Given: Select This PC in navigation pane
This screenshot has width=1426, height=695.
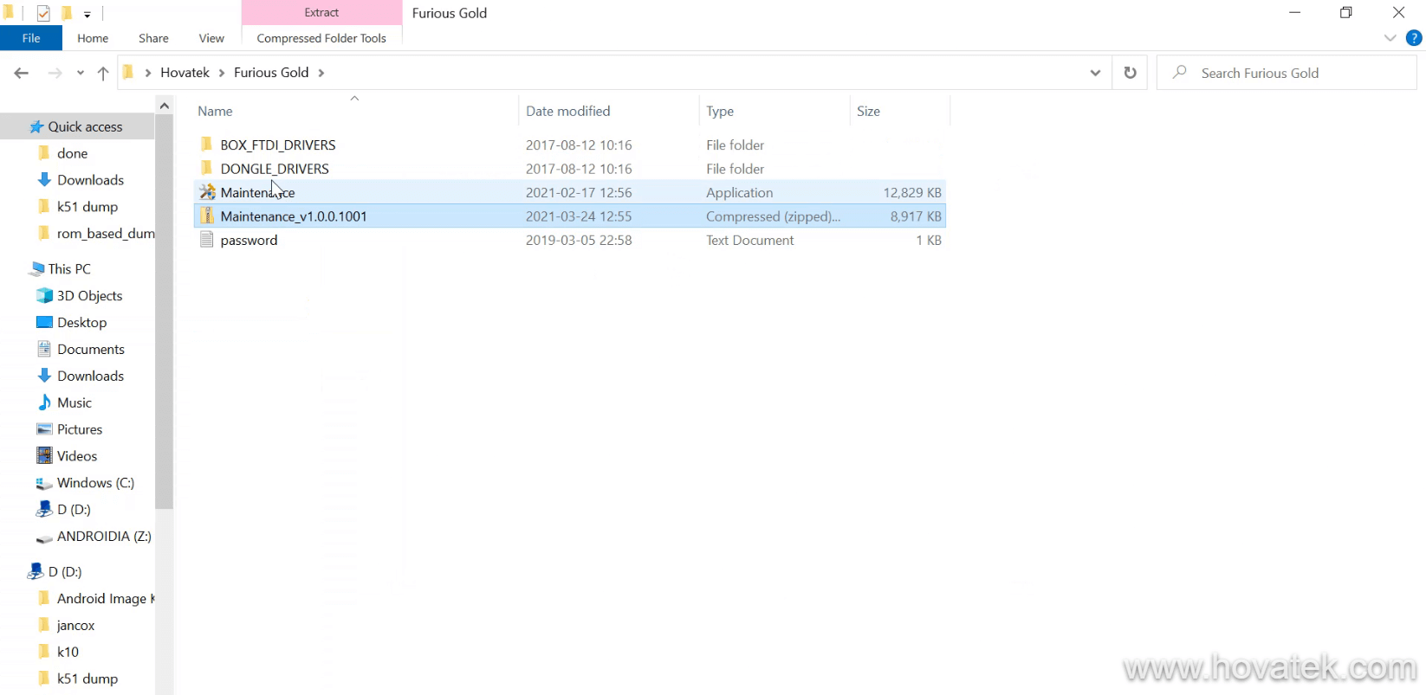Looking at the screenshot, I should tap(69, 268).
